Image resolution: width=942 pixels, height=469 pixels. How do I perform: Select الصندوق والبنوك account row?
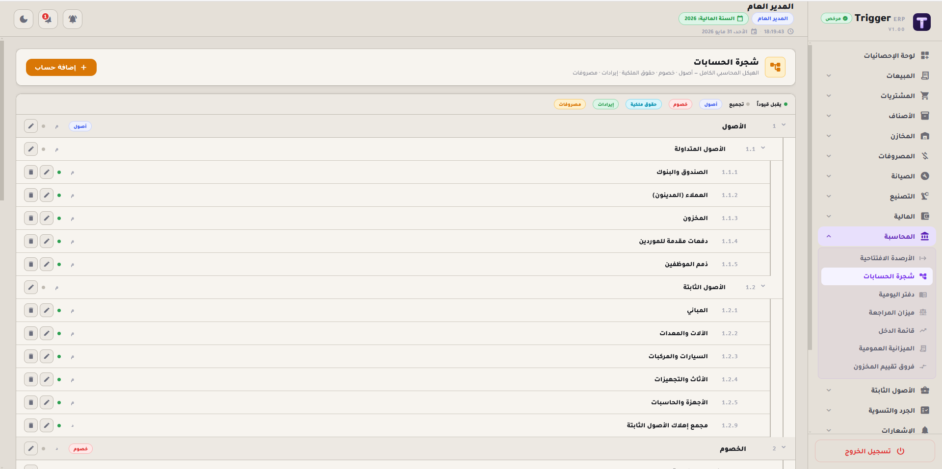[x=393, y=172]
